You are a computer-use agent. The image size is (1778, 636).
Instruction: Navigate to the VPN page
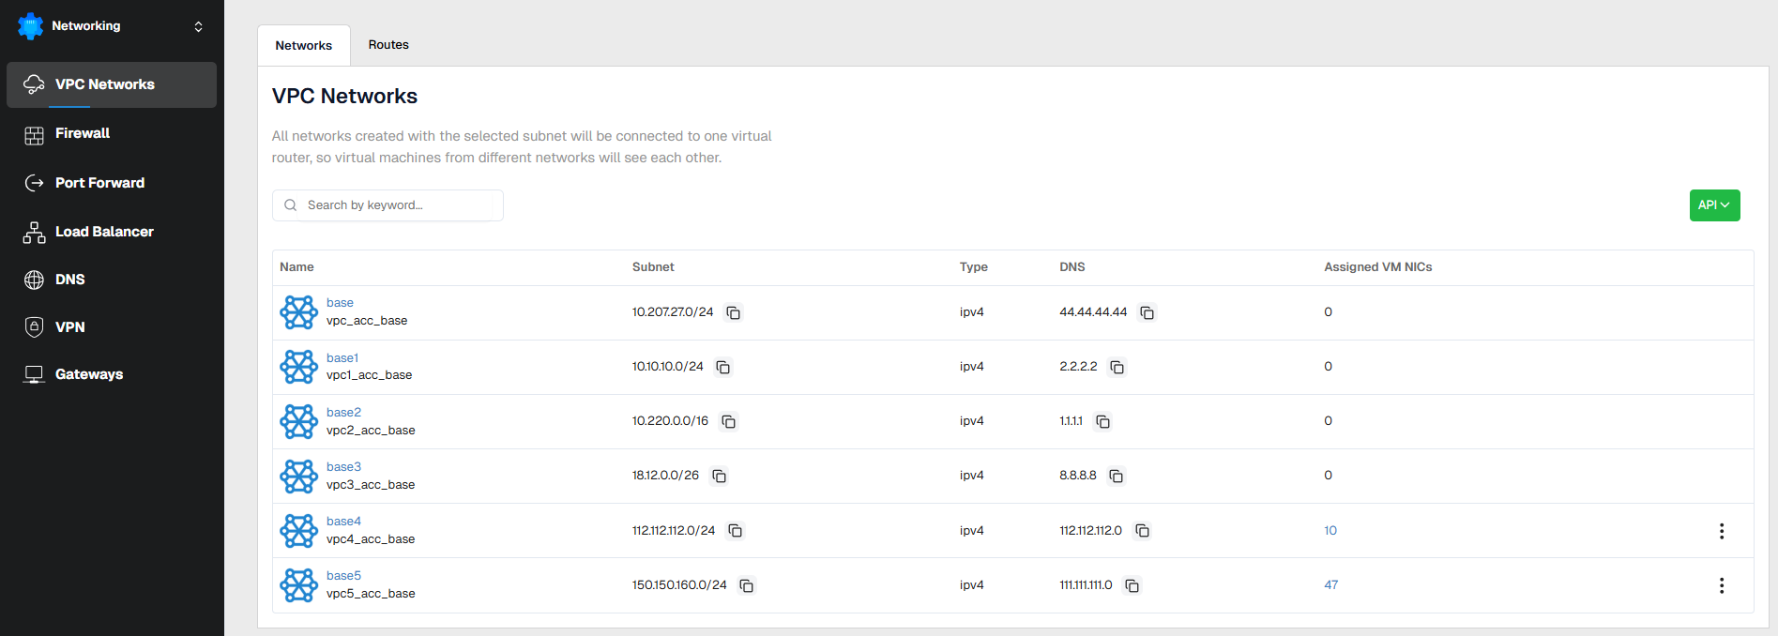70,327
